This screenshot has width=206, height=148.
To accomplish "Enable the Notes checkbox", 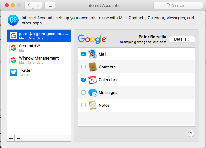I will pos(83,105).
